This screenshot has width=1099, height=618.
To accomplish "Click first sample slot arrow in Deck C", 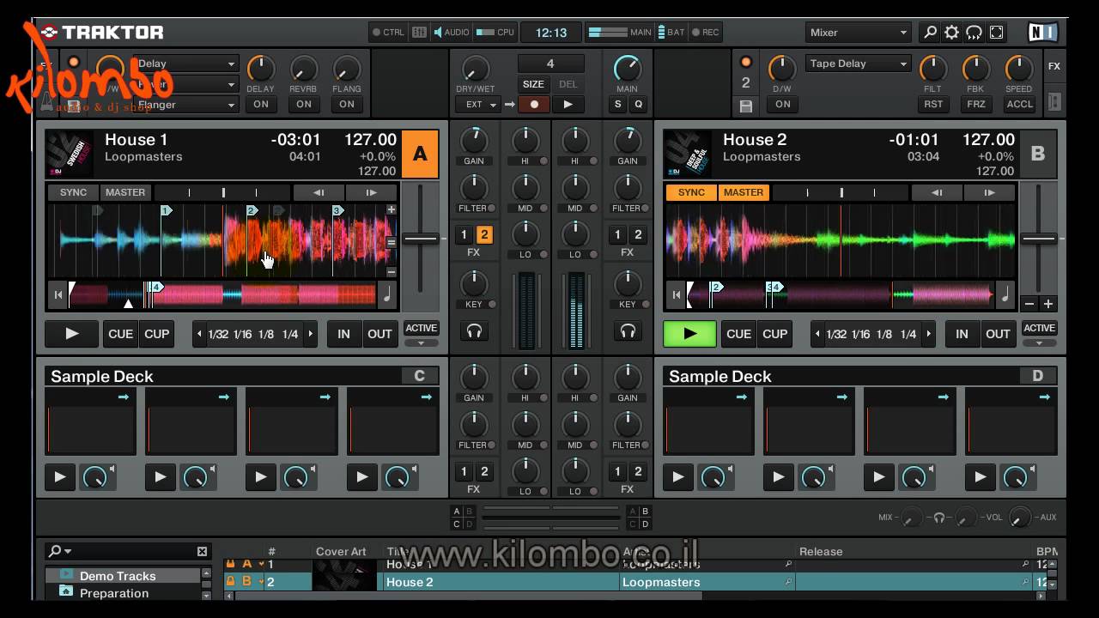I will tap(125, 397).
